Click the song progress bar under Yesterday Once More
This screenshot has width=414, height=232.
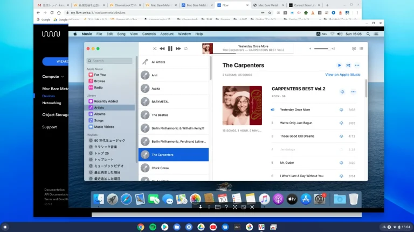pos(253,53)
